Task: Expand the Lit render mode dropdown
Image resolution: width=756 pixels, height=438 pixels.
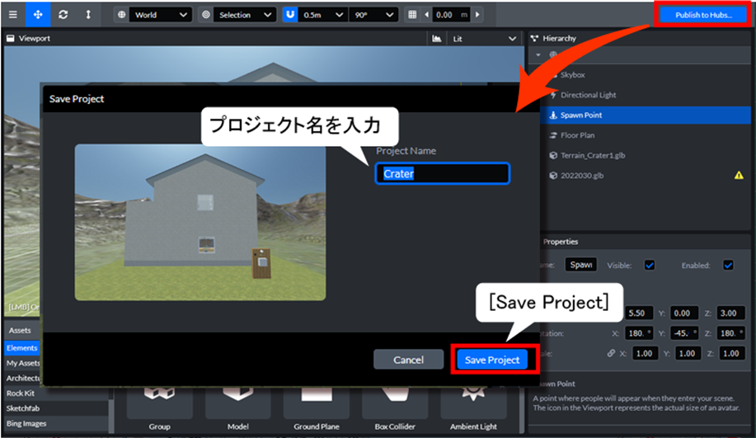Action: [x=483, y=39]
